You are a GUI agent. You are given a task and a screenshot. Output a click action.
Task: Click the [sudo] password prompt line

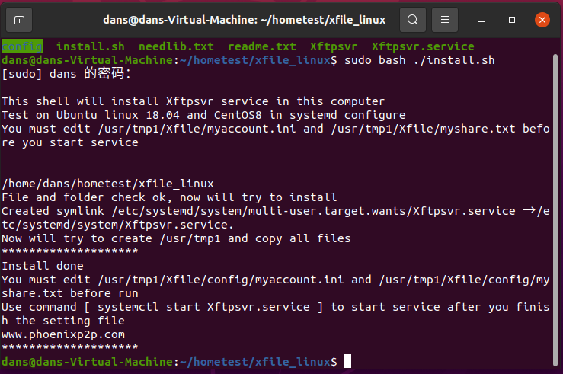(x=66, y=74)
